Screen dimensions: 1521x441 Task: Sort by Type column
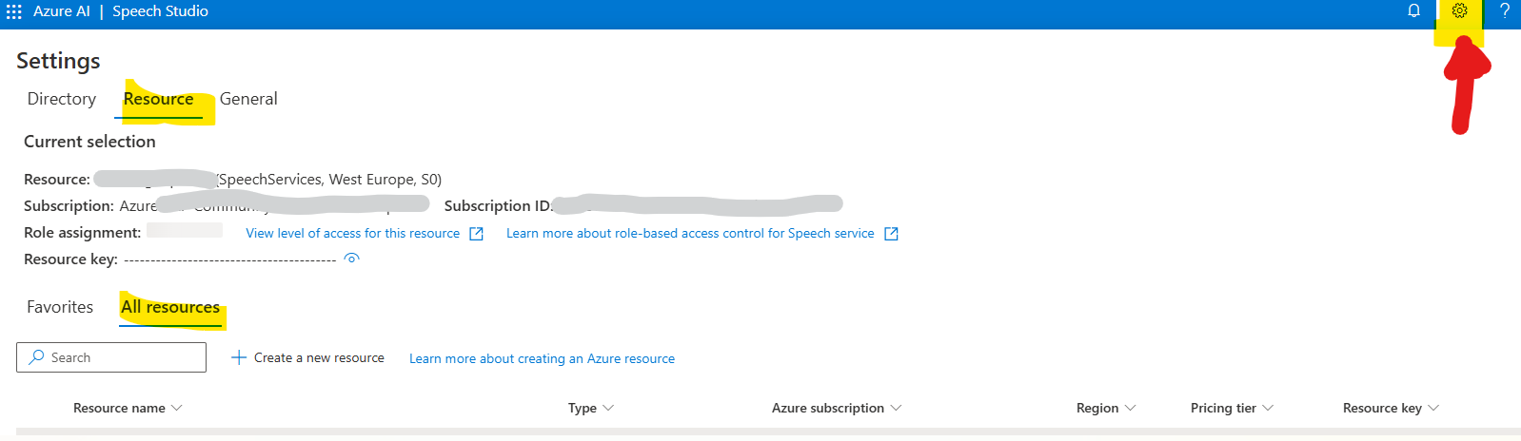591,408
